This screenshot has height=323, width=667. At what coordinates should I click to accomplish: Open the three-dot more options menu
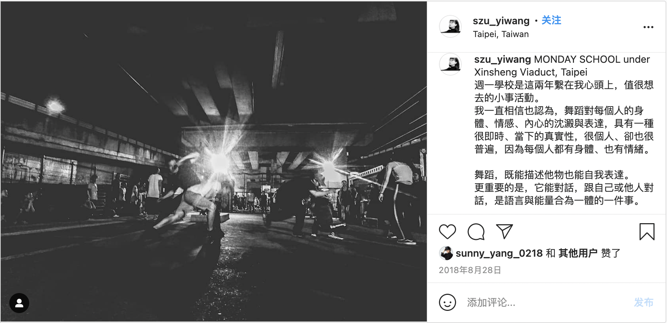point(648,27)
